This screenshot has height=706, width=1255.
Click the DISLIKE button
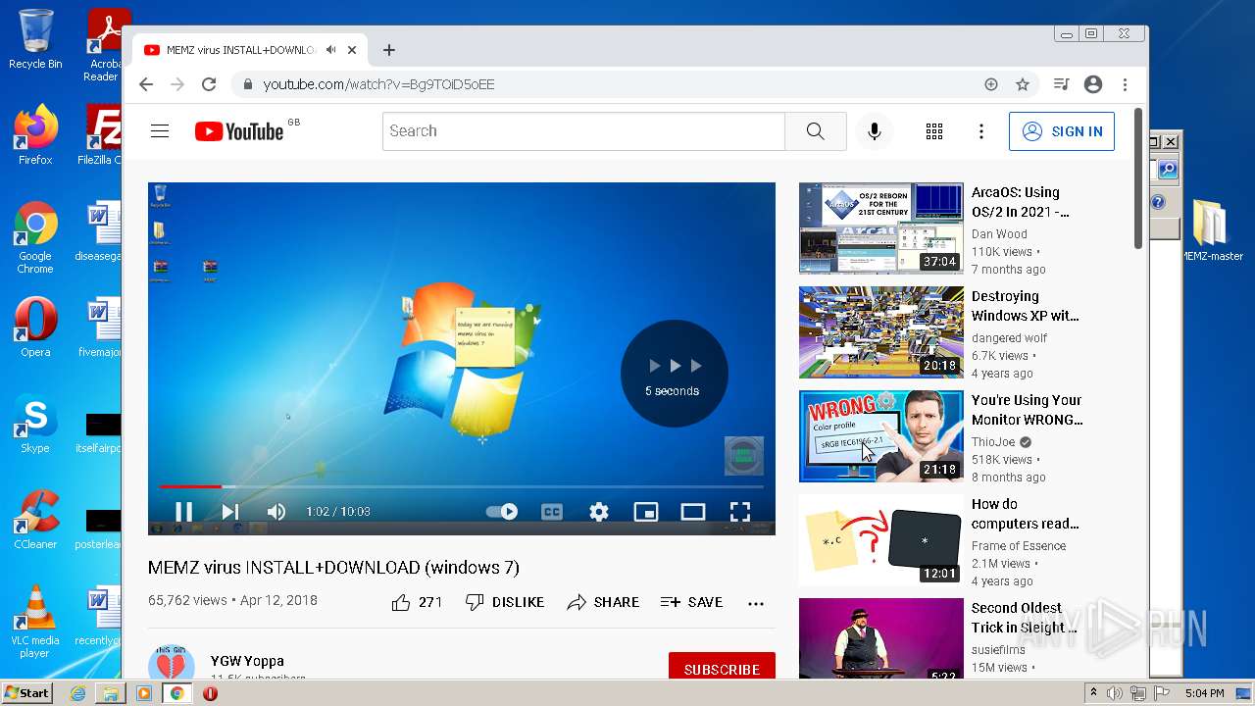tap(505, 602)
